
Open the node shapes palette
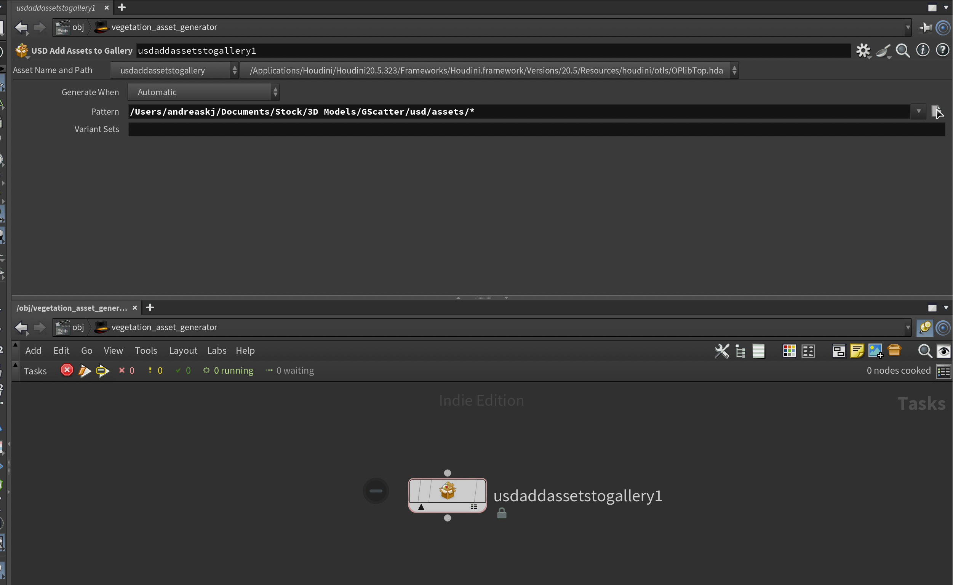(808, 351)
